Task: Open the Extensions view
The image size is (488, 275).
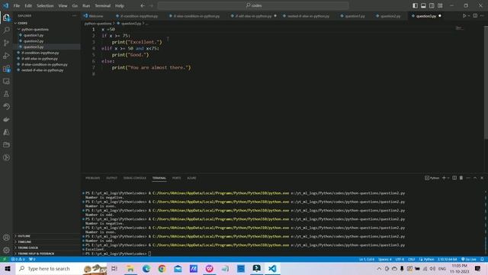Action: 6,69
